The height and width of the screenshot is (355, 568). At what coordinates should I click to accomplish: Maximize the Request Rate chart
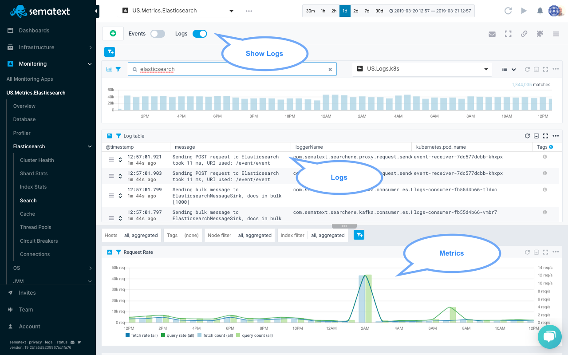pyautogui.click(x=546, y=252)
